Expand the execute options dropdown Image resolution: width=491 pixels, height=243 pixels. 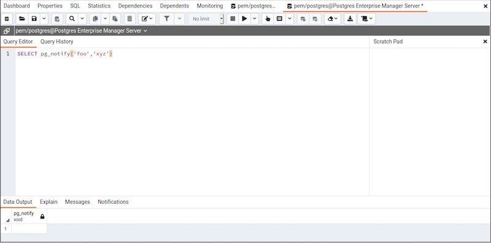coord(254,19)
